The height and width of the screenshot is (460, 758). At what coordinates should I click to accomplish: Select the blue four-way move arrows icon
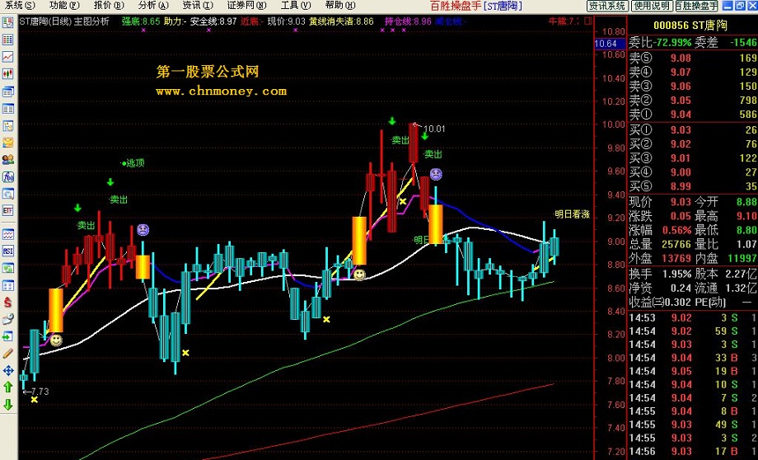7,370
